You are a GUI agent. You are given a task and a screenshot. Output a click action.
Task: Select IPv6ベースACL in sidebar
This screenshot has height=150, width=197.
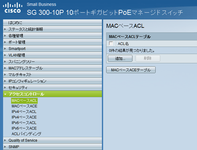[x=24, y=123]
